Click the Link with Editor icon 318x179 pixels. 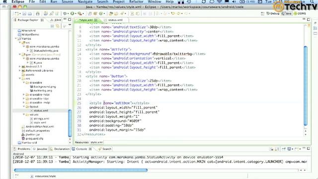tap(58, 26)
